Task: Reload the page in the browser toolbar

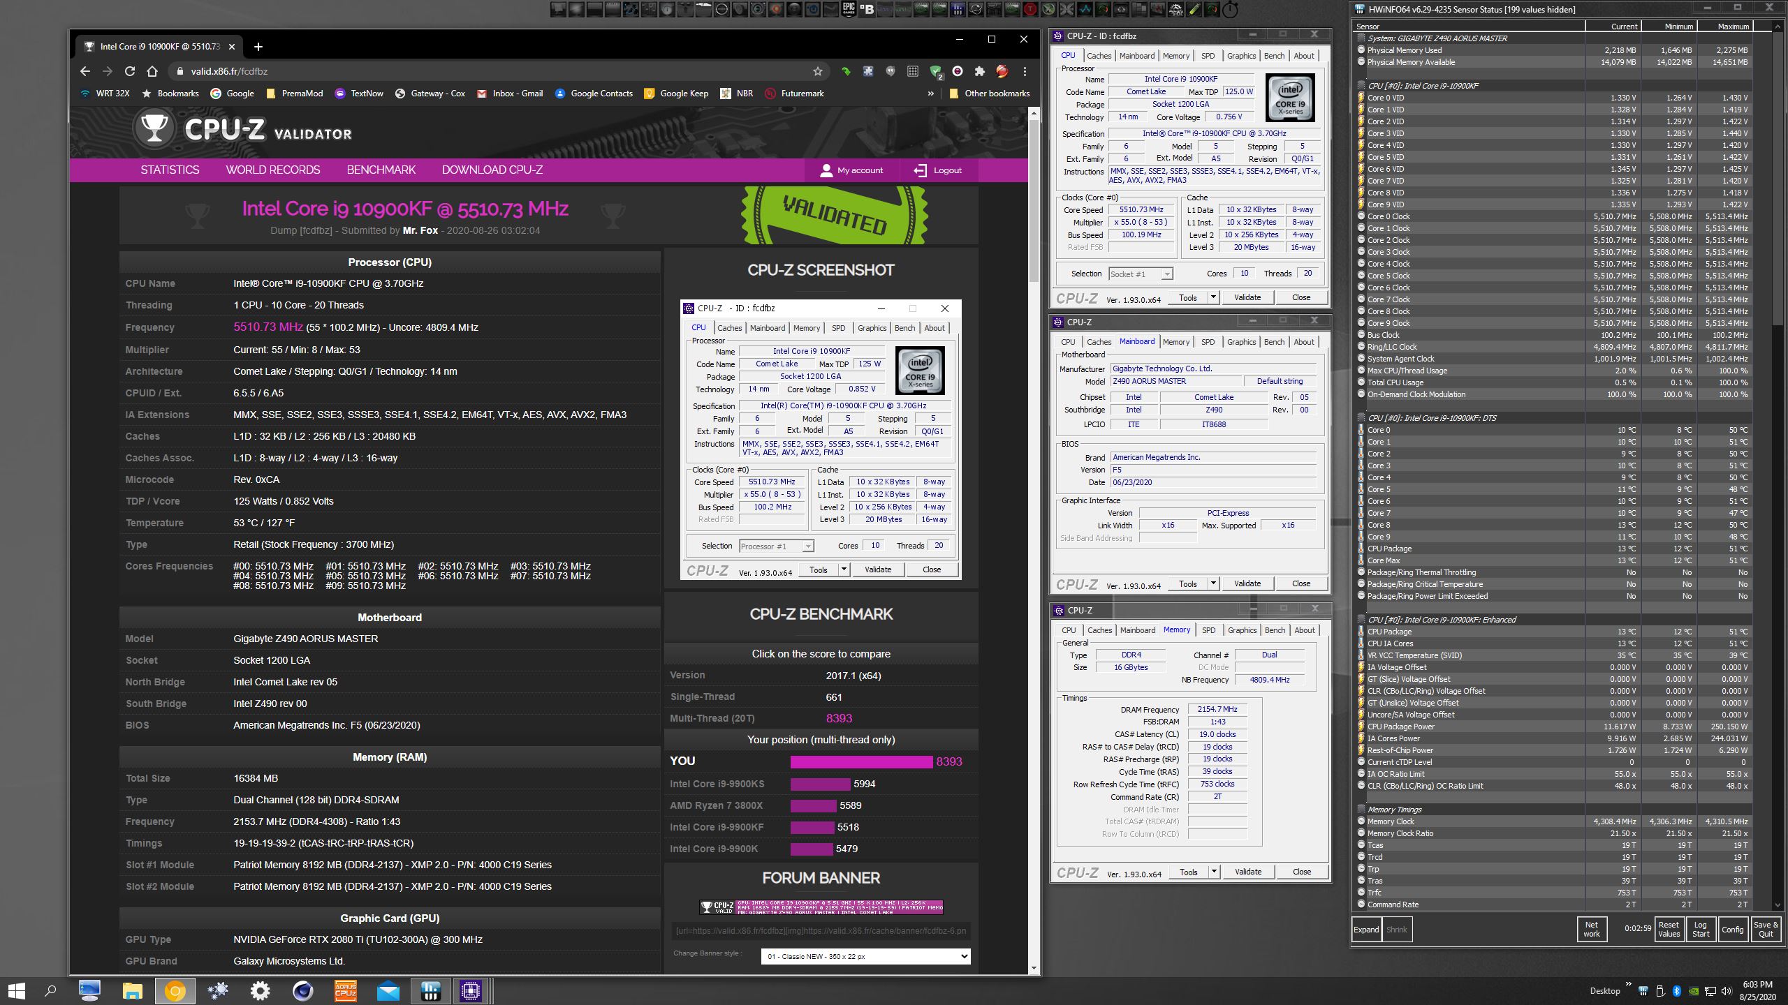Action: click(130, 71)
